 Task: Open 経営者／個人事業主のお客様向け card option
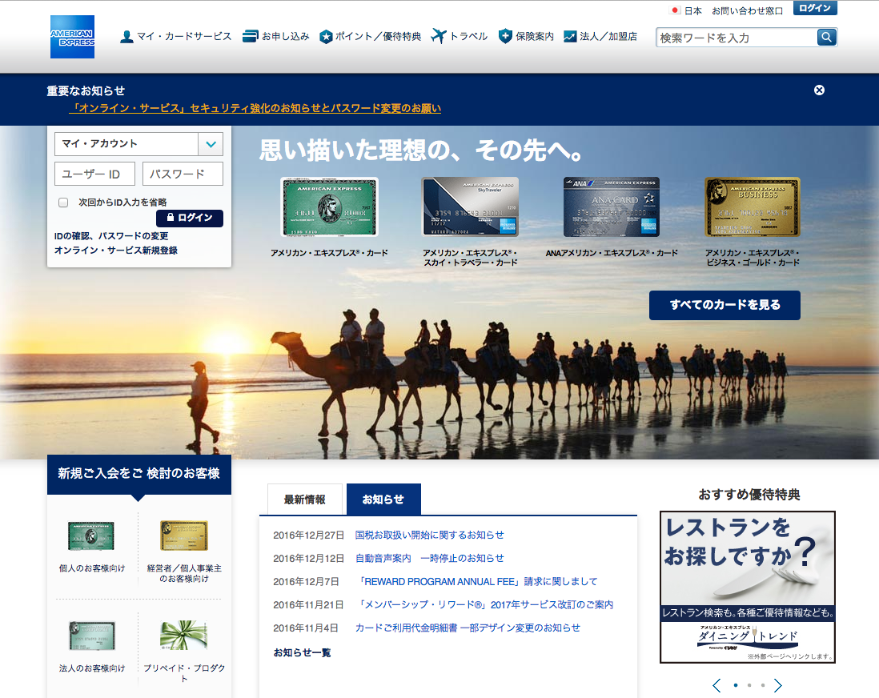(184, 552)
